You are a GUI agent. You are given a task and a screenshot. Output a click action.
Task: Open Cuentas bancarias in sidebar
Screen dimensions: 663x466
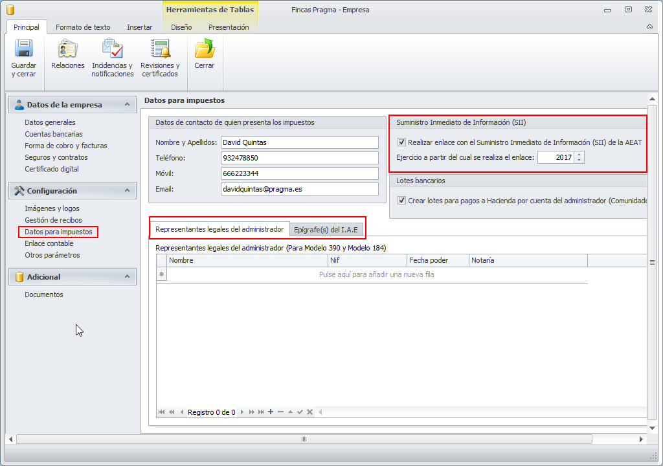pyautogui.click(x=54, y=134)
